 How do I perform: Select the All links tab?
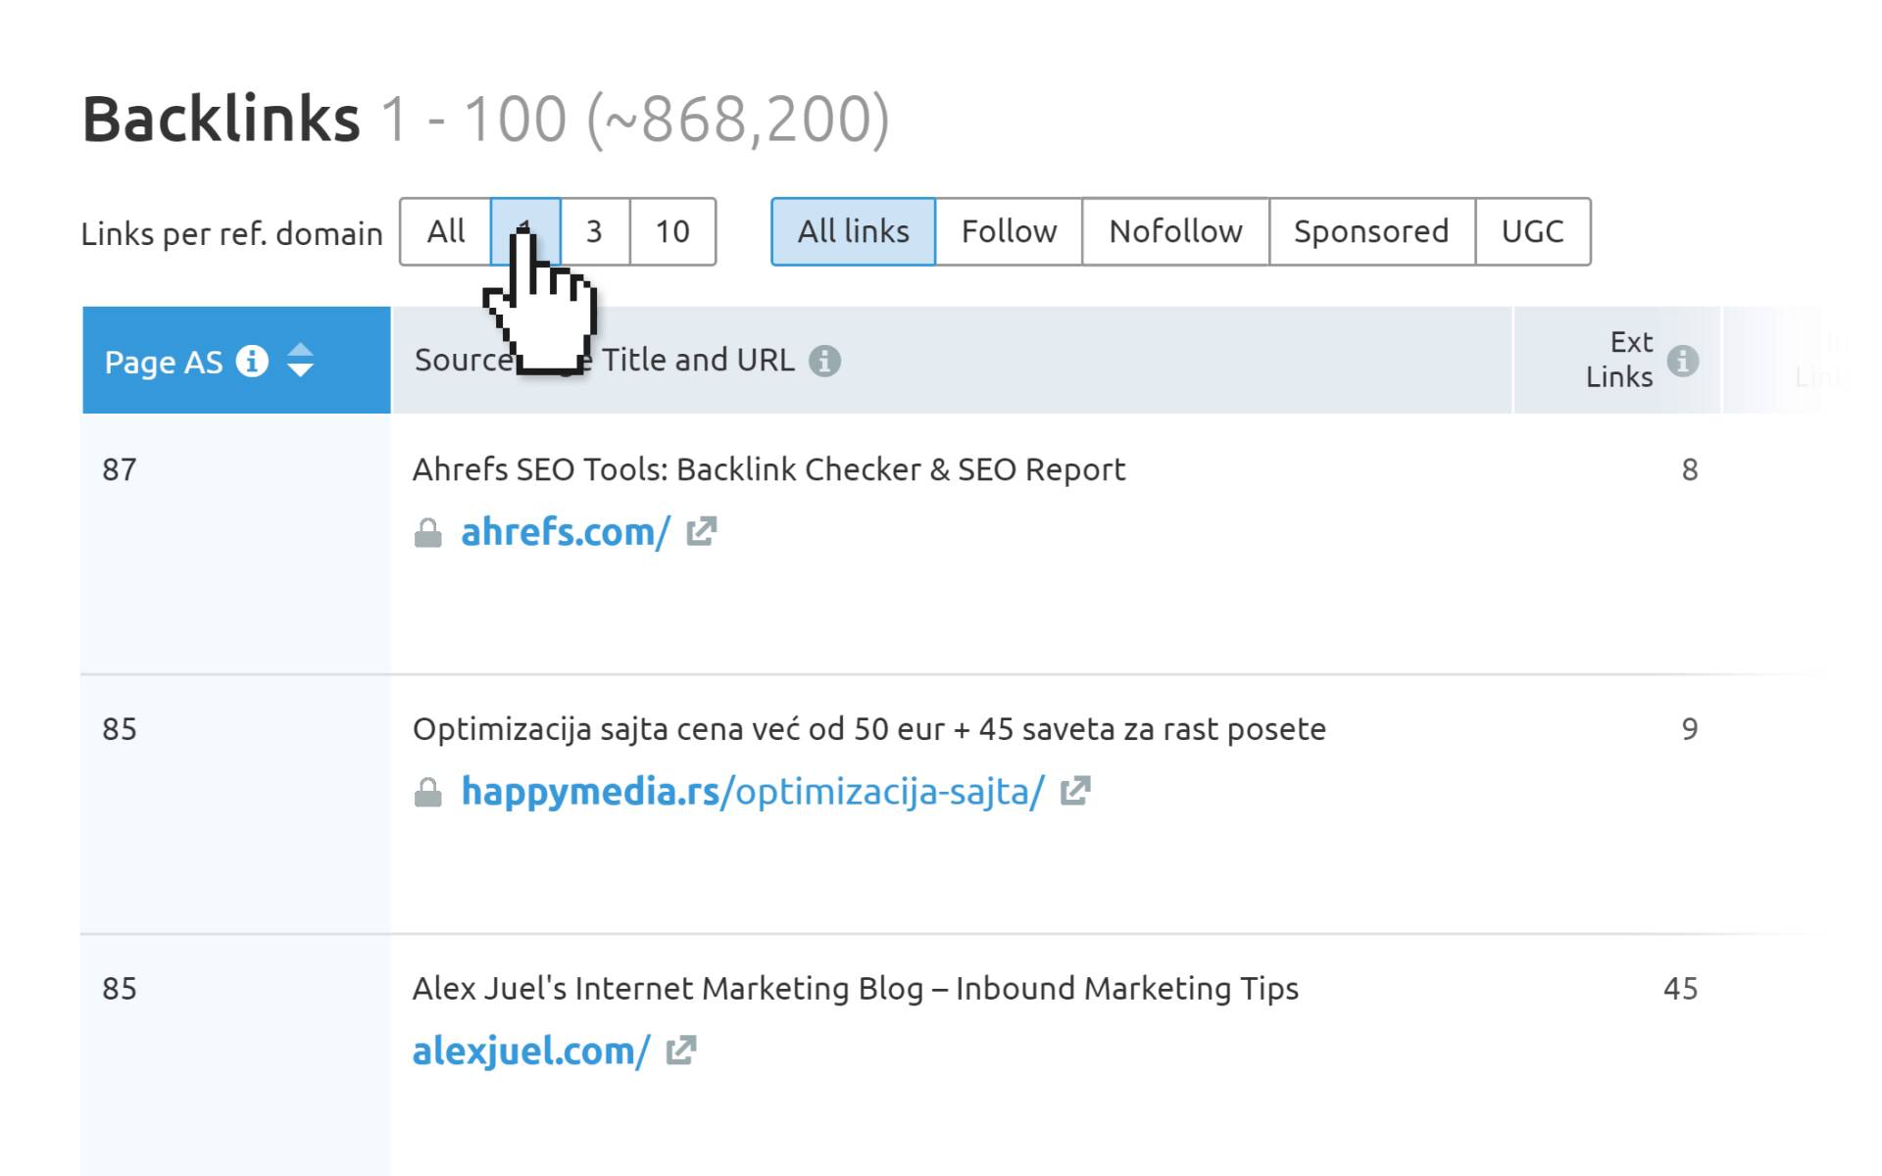tap(850, 231)
